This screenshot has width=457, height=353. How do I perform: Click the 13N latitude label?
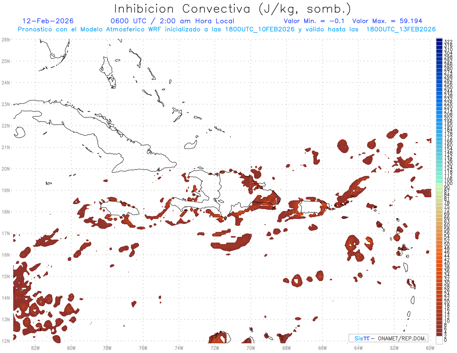coord(6,319)
